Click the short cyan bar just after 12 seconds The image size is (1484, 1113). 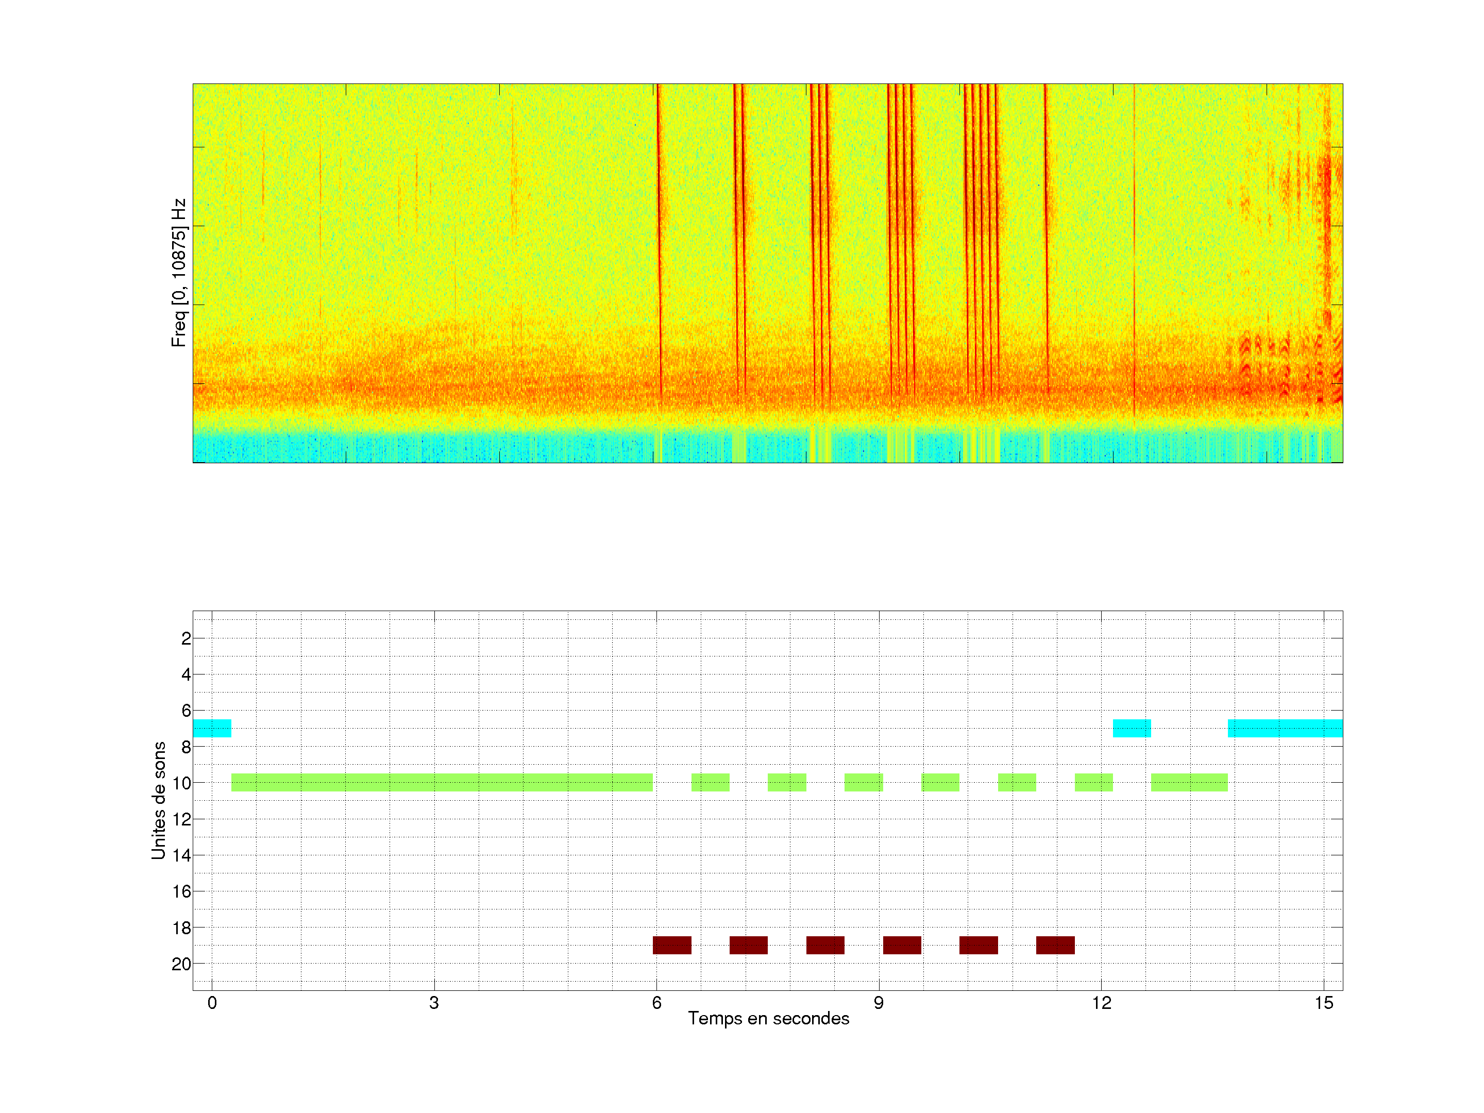[1132, 728]
